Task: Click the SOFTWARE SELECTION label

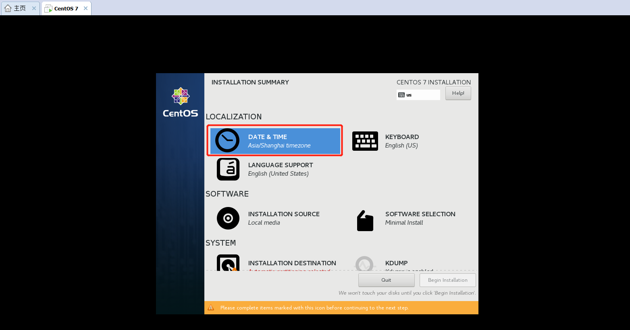Action: pyautogui.click(x=420, y=214)
